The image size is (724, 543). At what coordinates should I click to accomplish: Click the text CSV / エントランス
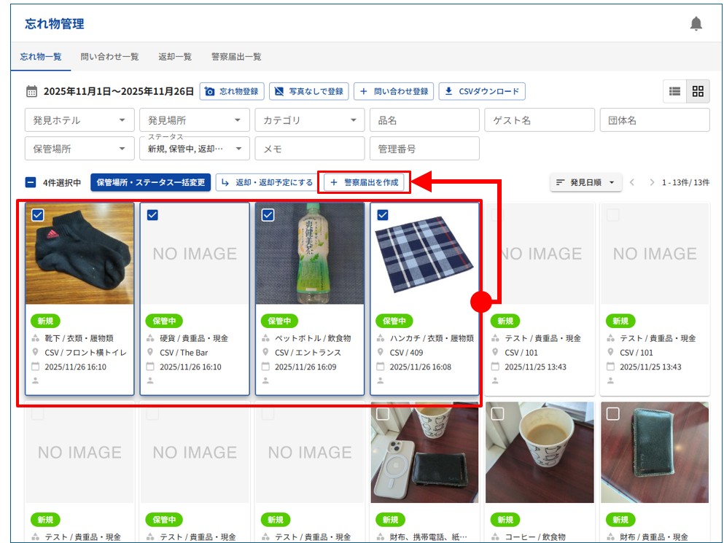point(308,352)
